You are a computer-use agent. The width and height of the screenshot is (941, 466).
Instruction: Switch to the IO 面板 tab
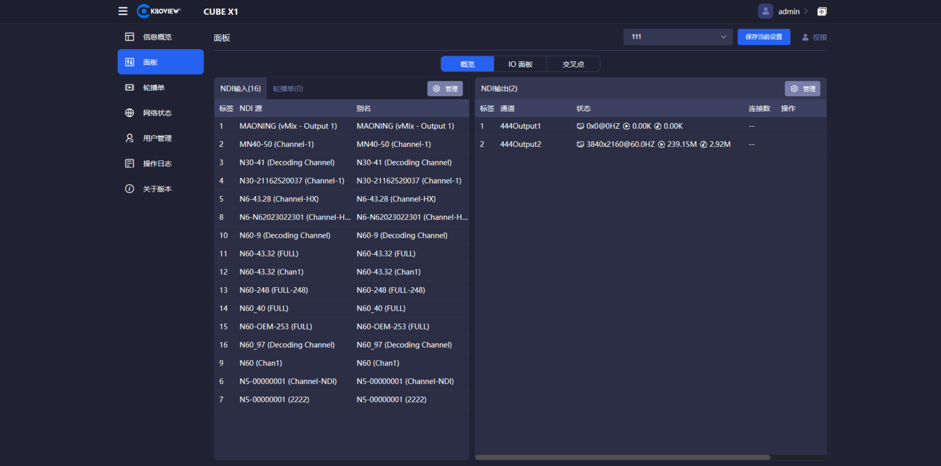(520, 64)
